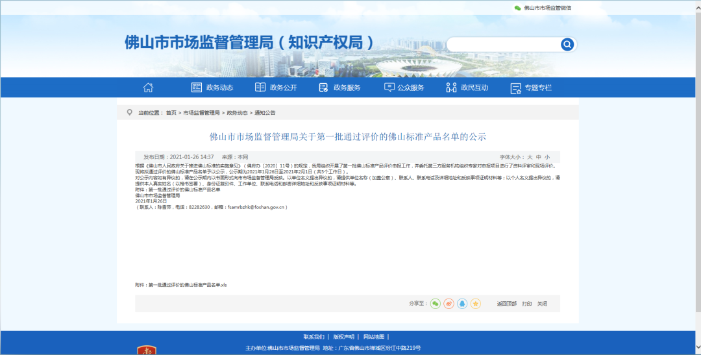Click the WeChat icon at top right

coord(518,8)
